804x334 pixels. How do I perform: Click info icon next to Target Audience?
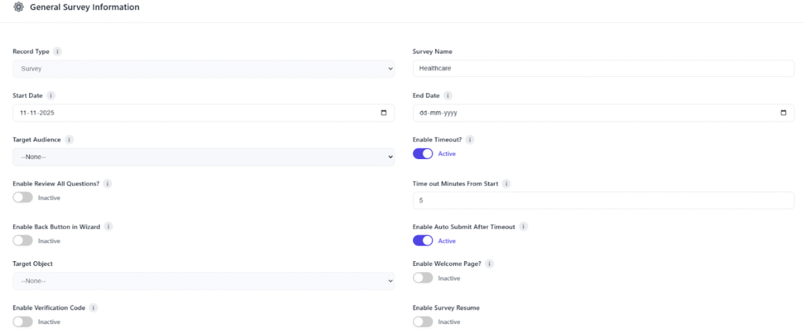(69, 140)
